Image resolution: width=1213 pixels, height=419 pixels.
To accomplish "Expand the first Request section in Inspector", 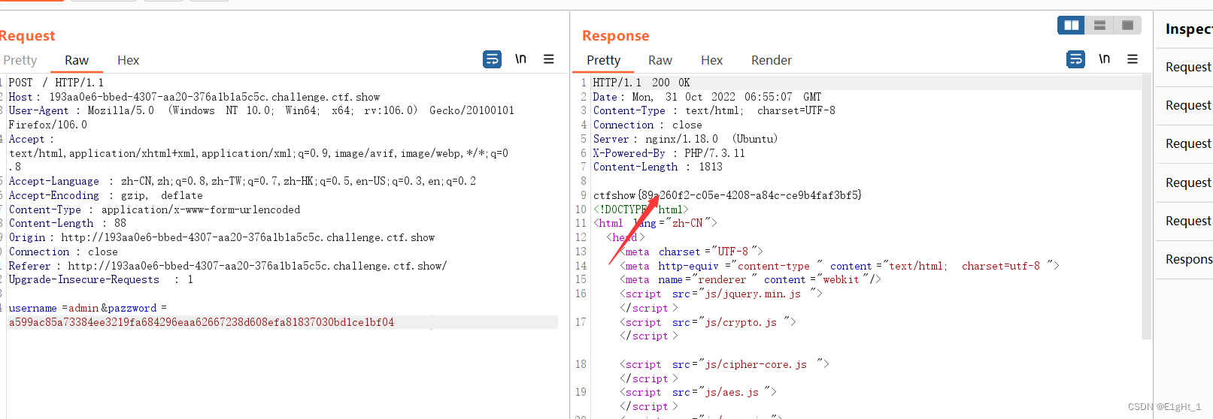I will point(1184,68).
